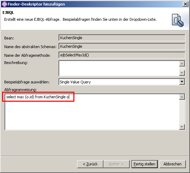Viewport: 190px width, 173px height.
Task: Click the Name der Abfragemethode label
Action: pyautogui.click(x=27, y=55)
